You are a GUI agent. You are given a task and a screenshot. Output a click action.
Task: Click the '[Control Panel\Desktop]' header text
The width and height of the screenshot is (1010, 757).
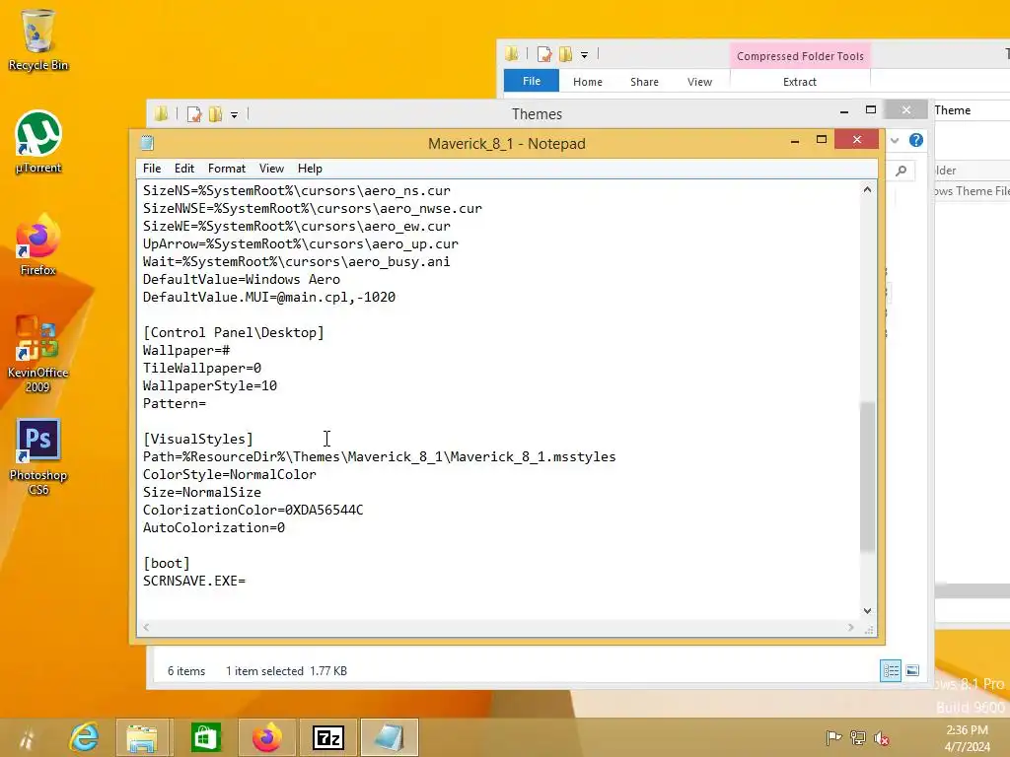[x=233, y=333]
